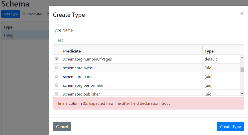Click the schemaorg:owns predicate name
The width and height of the screenshot is (248, 135).
click(x=78, y=68)
